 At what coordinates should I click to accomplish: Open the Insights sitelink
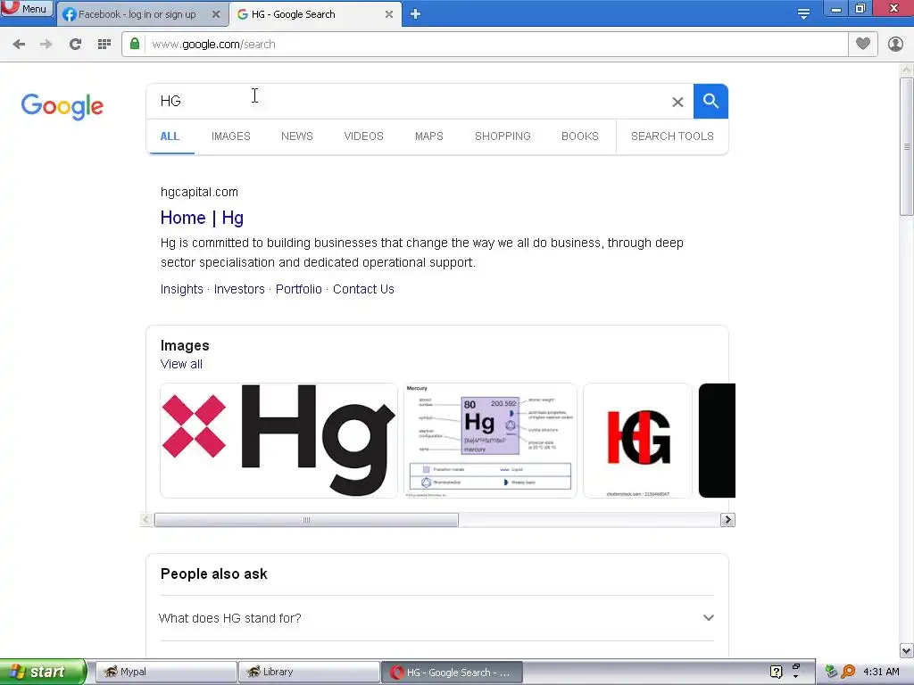coord(182,290)
